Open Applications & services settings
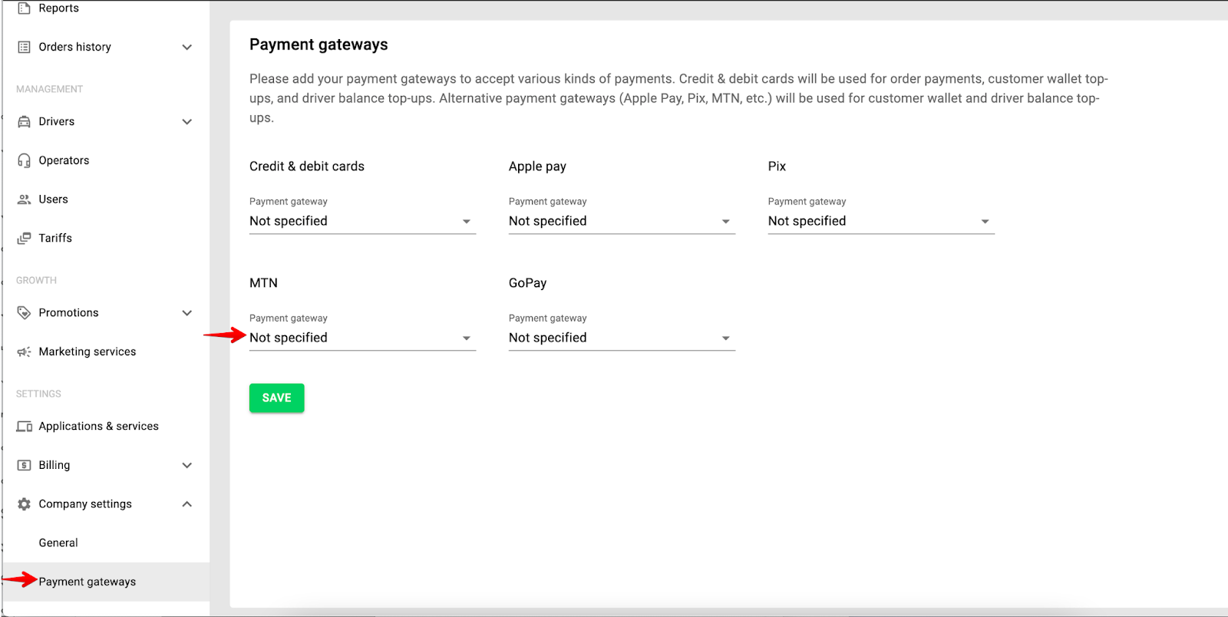1228x617 pixels. click(98, 426)
